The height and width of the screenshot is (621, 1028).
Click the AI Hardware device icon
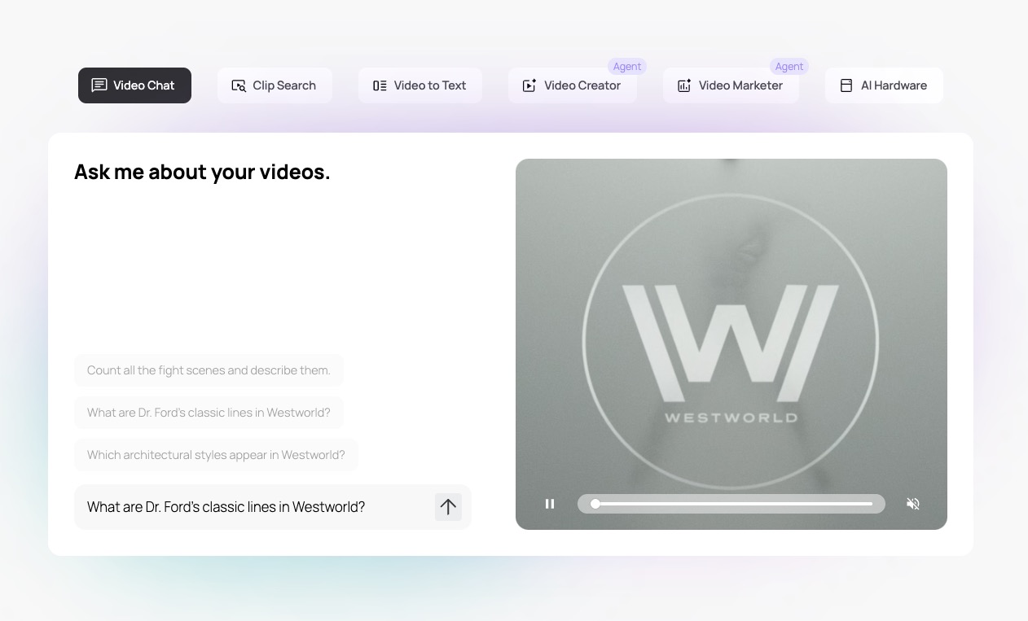846,85
